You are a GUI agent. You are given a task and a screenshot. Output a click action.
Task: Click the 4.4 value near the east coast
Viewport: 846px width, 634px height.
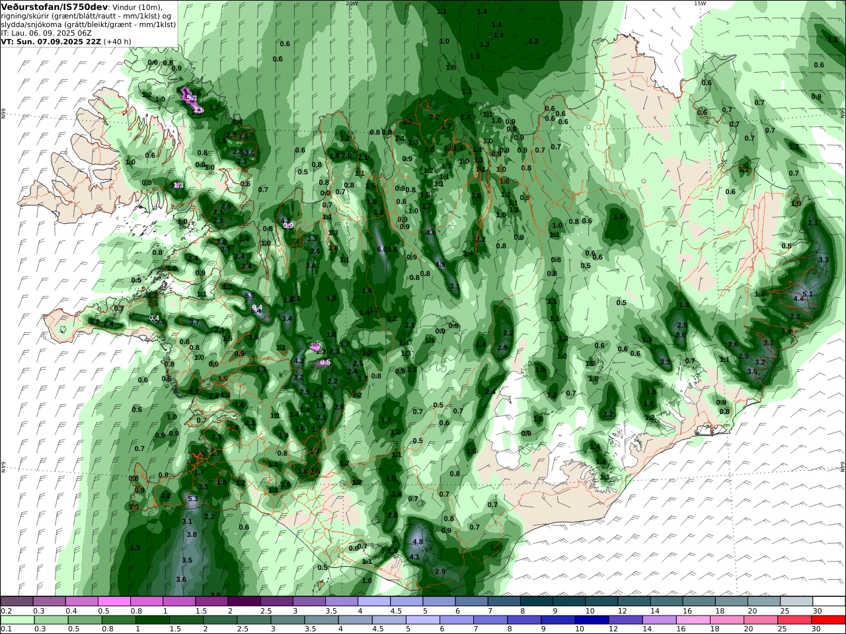[798, 299]
